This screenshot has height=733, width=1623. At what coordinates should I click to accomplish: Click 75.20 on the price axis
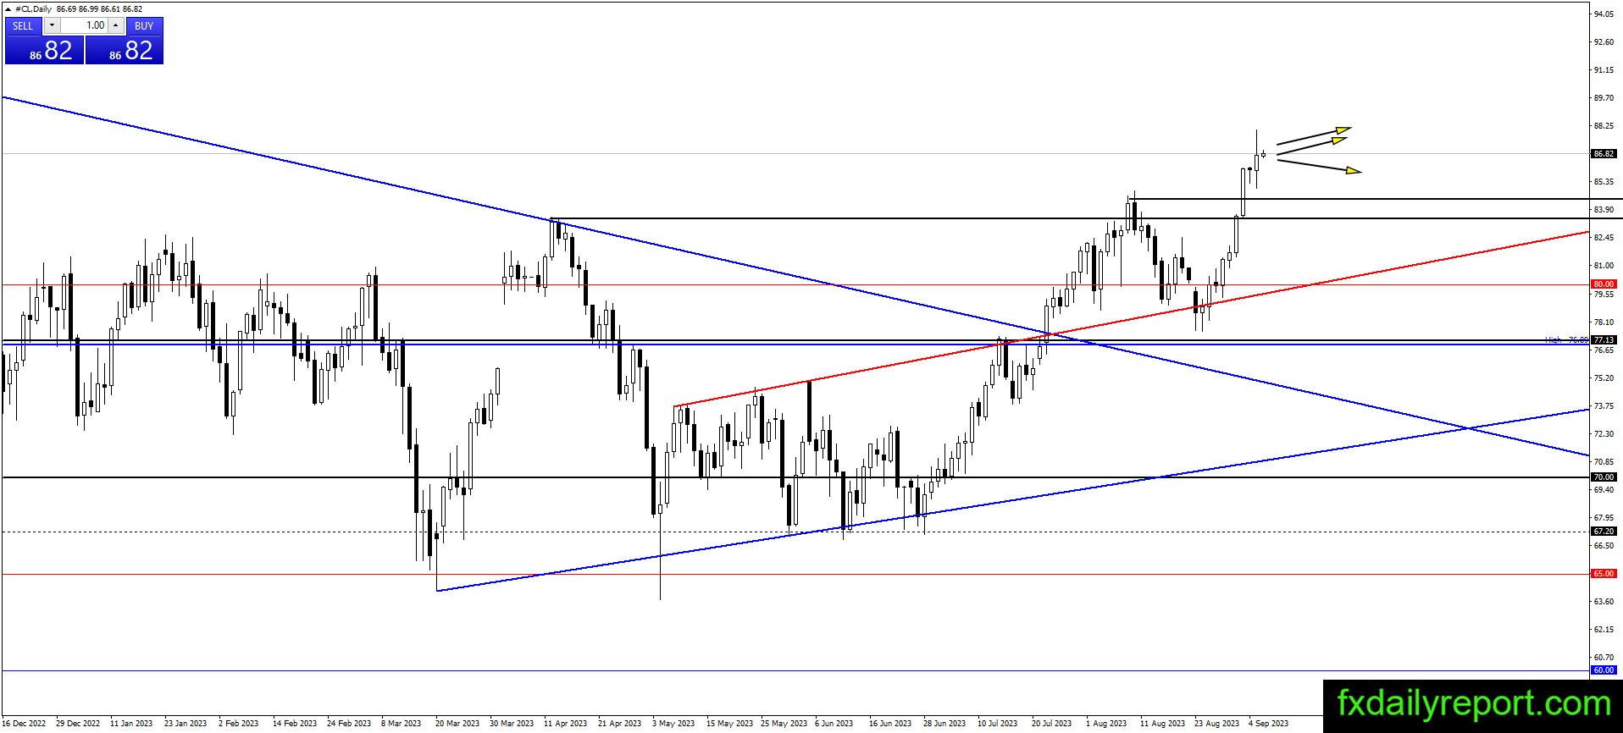(x=1604, y=378)
